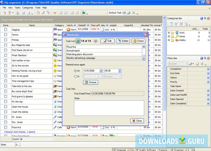This screenshot has height=151, width=211.
Task: Click the green reminder bell toolbar icon
Action: 83,13
